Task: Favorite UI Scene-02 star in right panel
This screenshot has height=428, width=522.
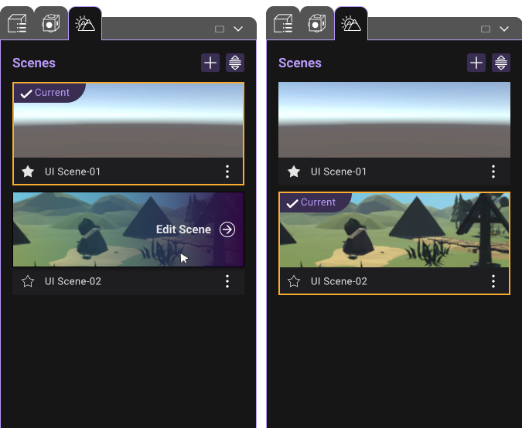Action: point(294,281)
